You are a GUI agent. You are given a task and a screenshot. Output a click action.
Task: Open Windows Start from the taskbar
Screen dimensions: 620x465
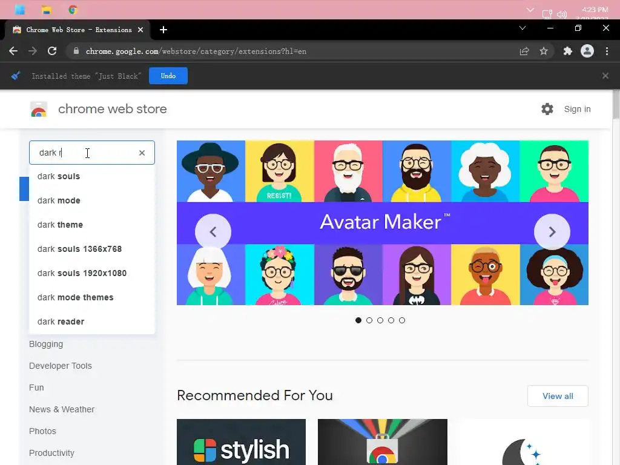(x=20, y=10)
